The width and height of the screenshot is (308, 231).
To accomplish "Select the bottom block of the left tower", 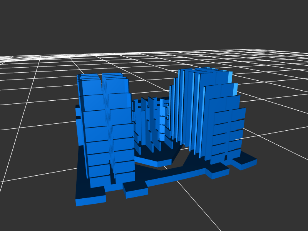I will coord(99,181).
